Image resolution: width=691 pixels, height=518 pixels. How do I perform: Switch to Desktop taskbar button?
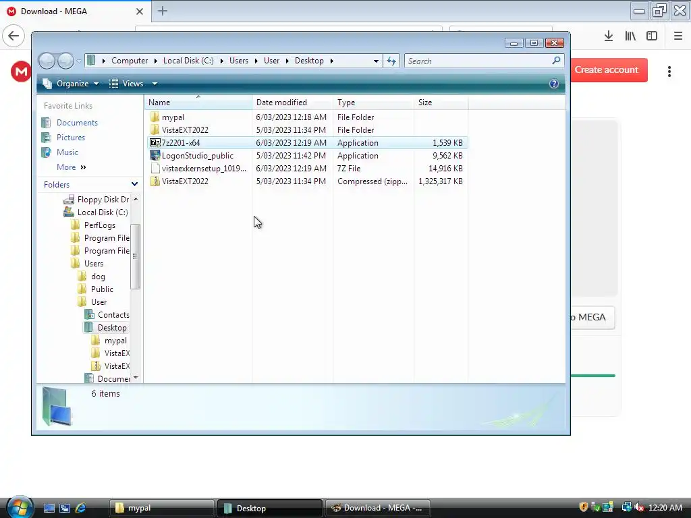pos(270,508)
